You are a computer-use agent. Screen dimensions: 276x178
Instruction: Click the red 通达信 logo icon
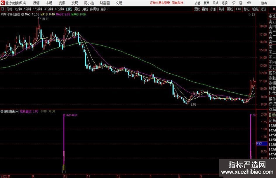click(x=3, y=3)
